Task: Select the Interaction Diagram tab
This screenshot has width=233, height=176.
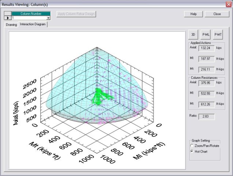Action: (x=33, y=24)
